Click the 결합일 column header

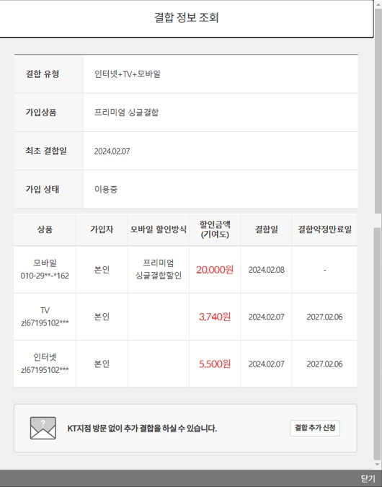pyautogui.click(x=266, y=229)
